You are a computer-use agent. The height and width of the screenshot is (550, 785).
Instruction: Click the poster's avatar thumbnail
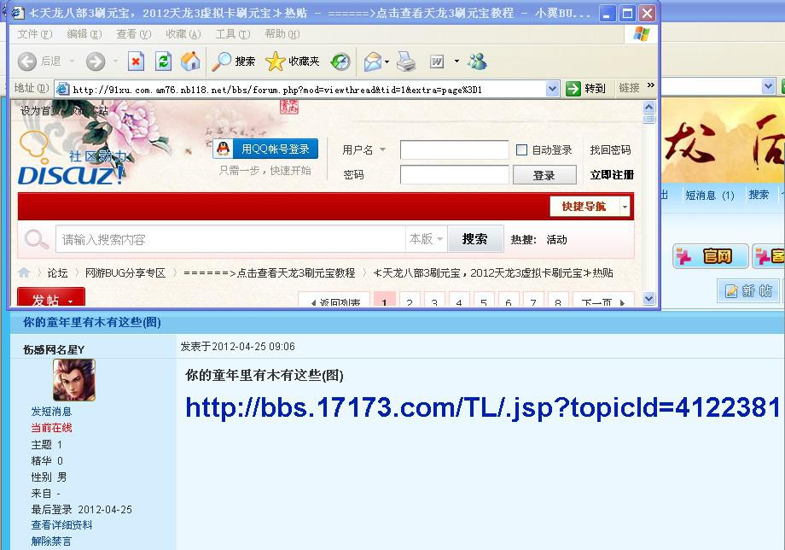[x=74, y=380]
